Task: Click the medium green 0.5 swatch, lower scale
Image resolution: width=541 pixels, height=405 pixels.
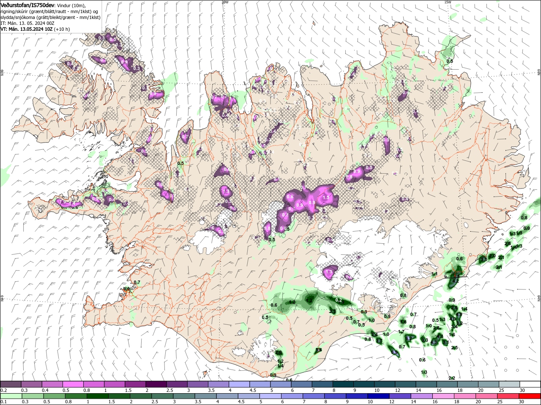Action: pos(55,396)
